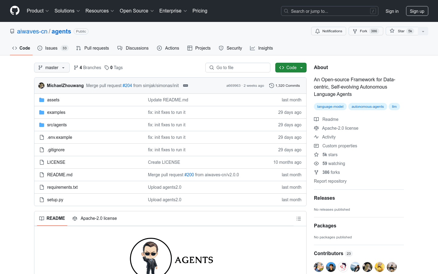The height and width of the screenshot is (274, 438).
Task: Click the fork icon in Fork button
Action: [355, 31]
